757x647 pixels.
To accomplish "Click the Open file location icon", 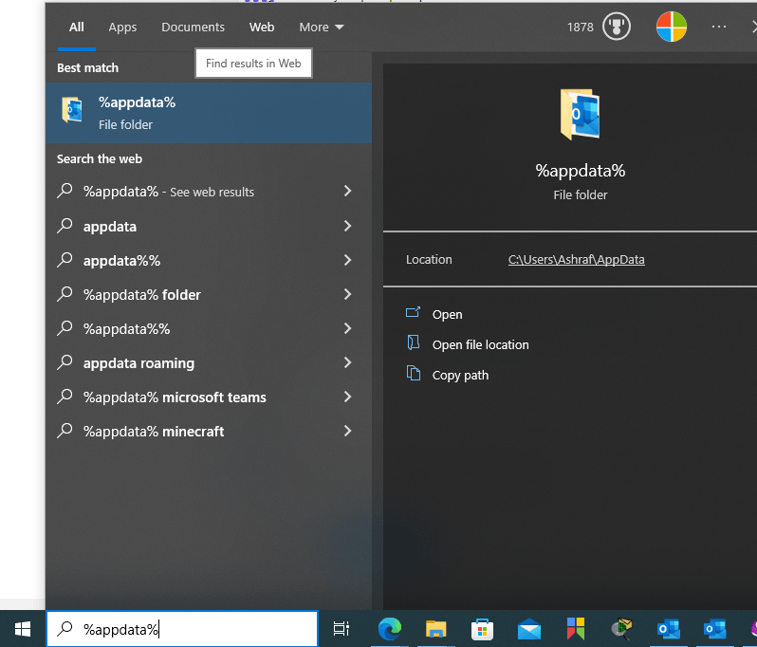I will coord(413,342).
